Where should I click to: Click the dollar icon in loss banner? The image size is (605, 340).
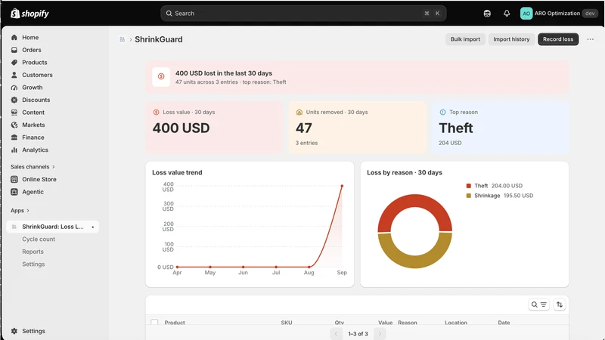(x=161, y=77)
